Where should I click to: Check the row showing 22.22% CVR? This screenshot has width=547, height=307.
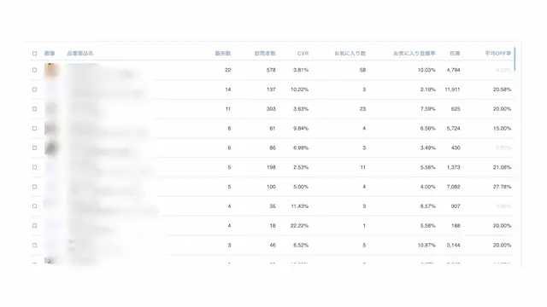coord(34,225)
